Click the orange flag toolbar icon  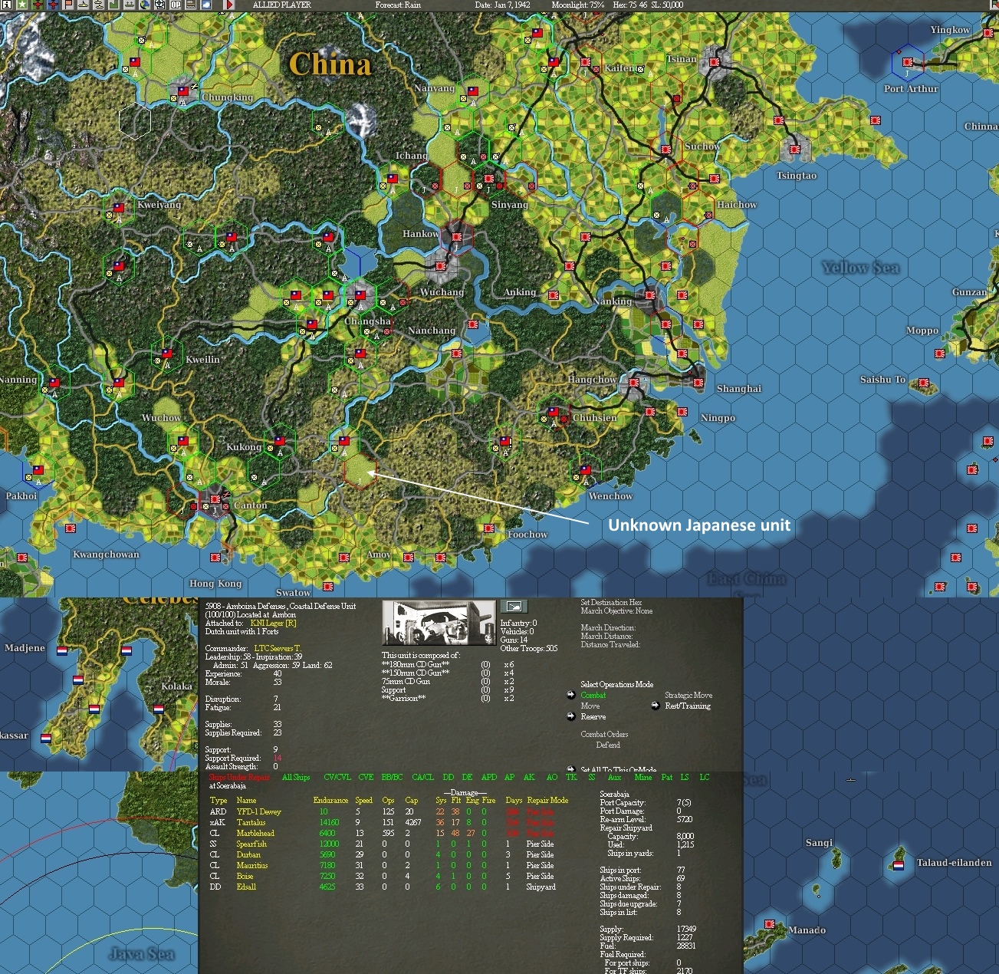[68, 5]
